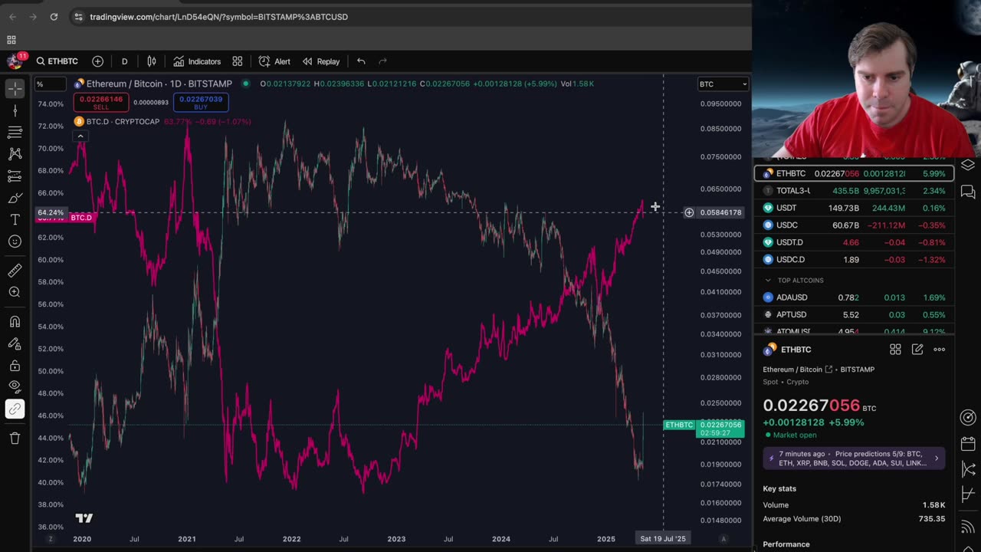Click the blue BUY price button

200,102
